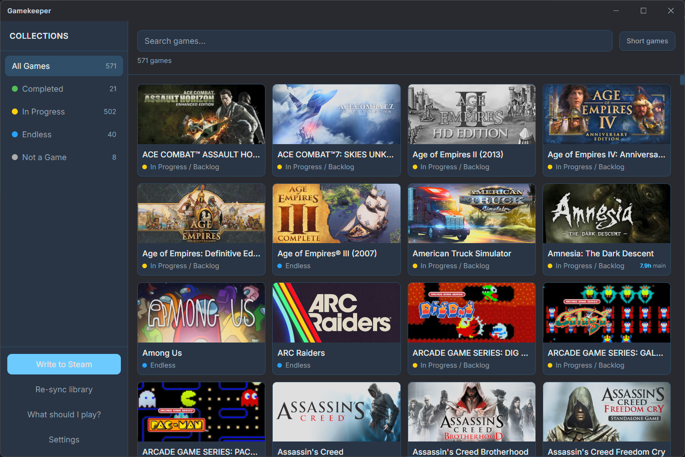
Task: Click the Among Us title text
Action: (x=162, y=353)
